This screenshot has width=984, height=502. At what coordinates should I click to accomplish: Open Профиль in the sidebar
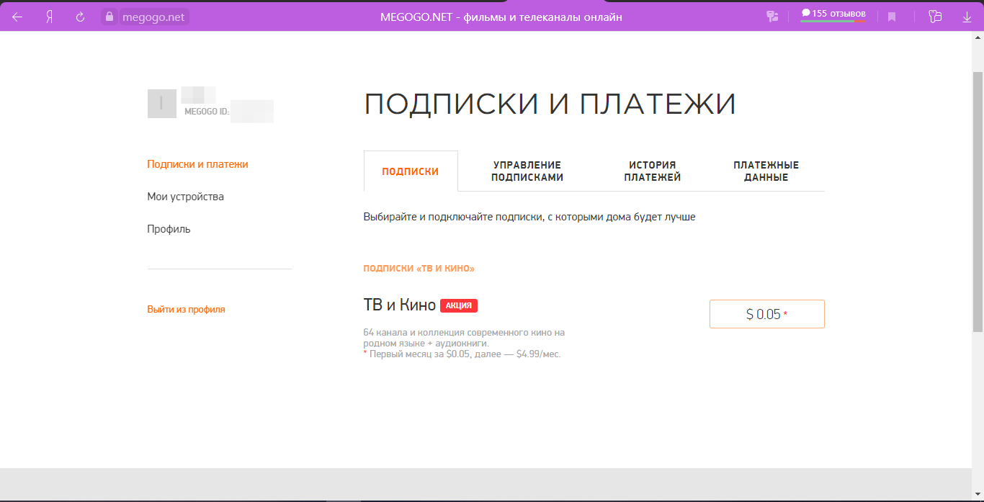[169, 229]
